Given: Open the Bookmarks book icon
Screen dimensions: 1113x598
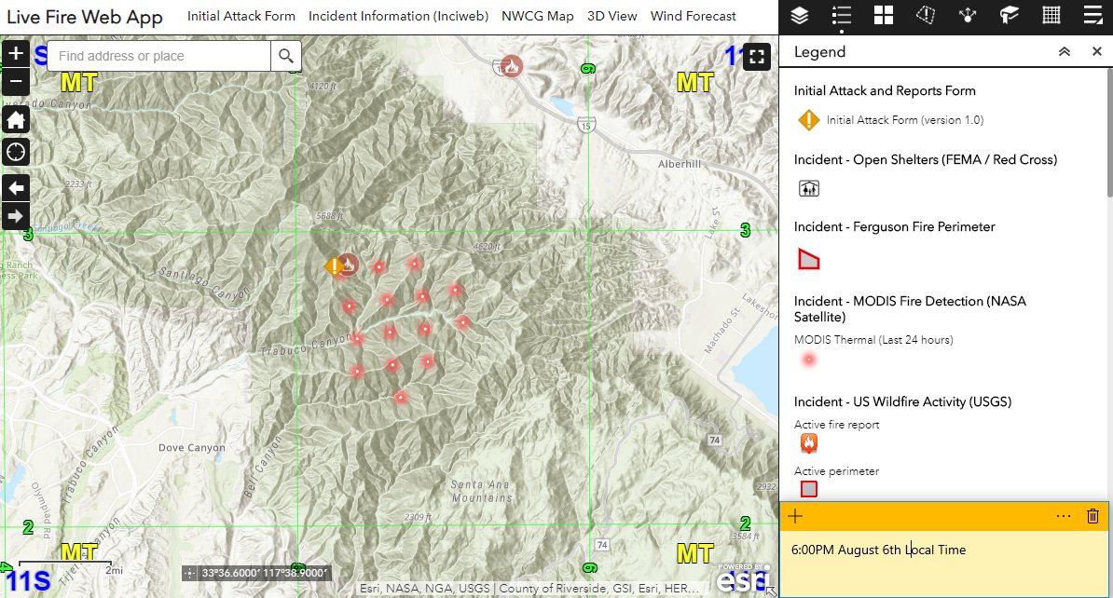Looking at the screenshot, I should [1009, 16].
